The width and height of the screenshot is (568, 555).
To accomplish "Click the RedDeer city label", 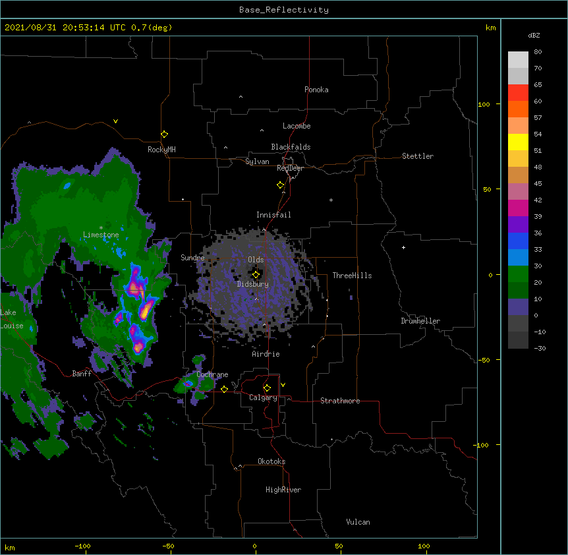I will tap(290, 168).
